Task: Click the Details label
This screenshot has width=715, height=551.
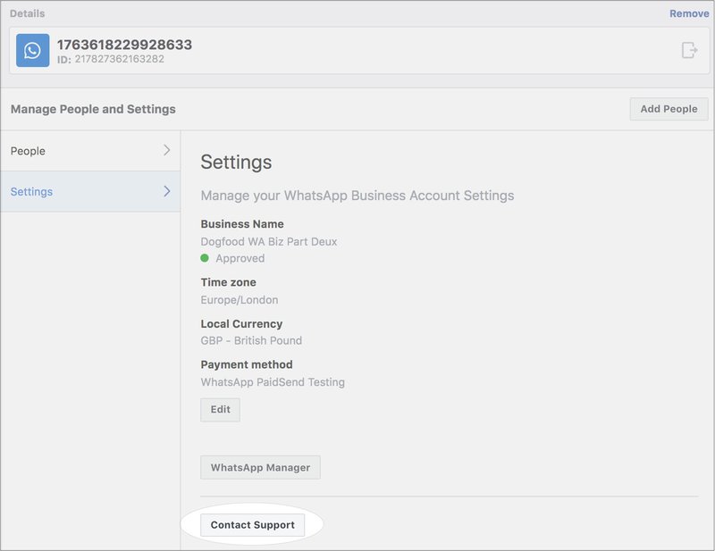Action: (x=28, y=13)
